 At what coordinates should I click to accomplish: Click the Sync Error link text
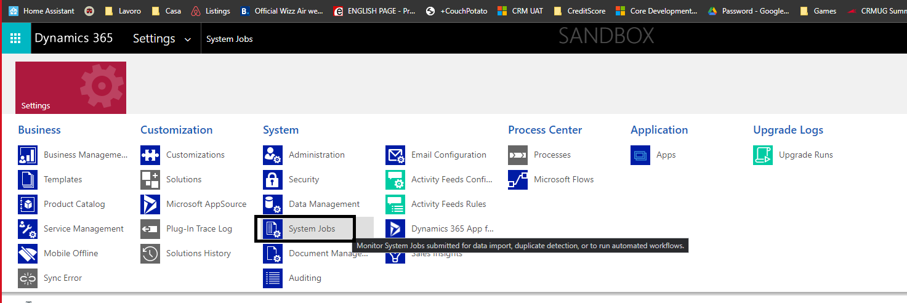coord(63,278)
